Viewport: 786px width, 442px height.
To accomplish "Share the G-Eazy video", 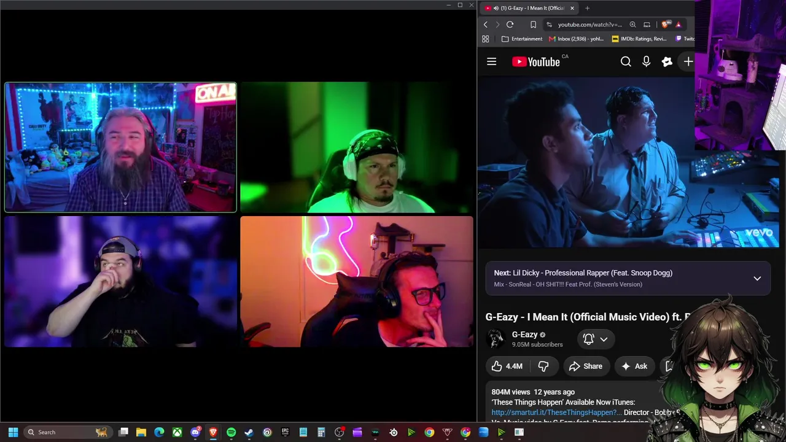I will [586, 366].
